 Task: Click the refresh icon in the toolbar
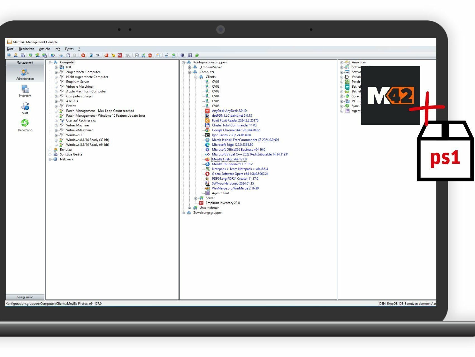tap(91, 55)
